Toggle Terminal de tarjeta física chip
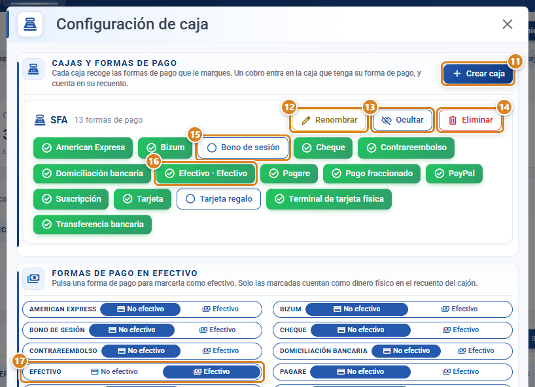This screenshot has width=535, height=387. [329, 199]
